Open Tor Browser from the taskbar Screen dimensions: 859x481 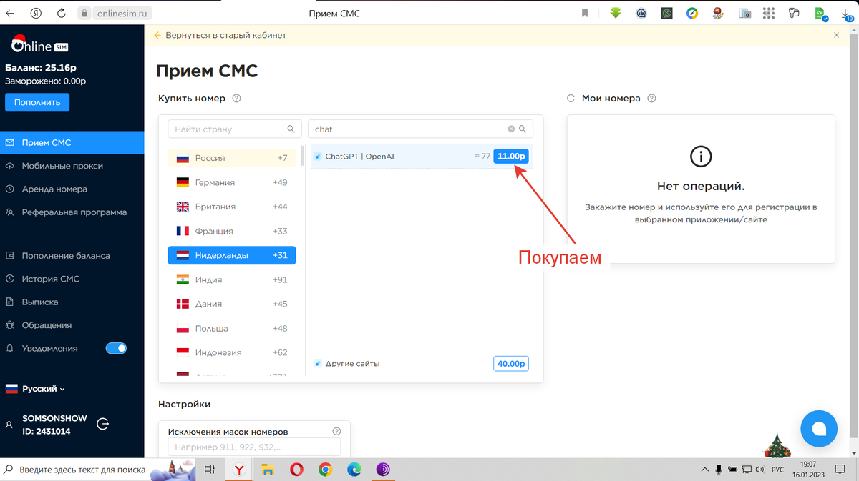pyautogui.click(x=383, y=470)
